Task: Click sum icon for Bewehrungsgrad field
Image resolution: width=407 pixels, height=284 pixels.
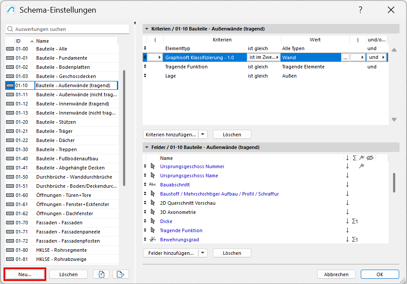Action: [x=355, y=240]
